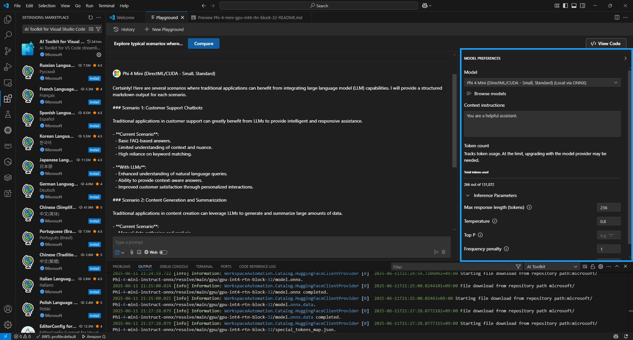Open the Copilot icon in title bar
Viewport: 633px width, 340px height.
click(x=425, y=6)
